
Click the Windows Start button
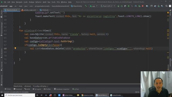click(x=2, y=95)
